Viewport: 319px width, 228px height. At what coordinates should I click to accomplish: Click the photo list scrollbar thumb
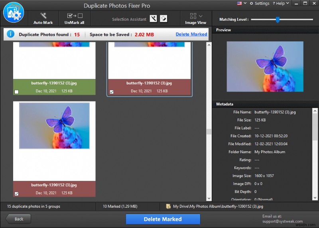(x=209, y=132)
